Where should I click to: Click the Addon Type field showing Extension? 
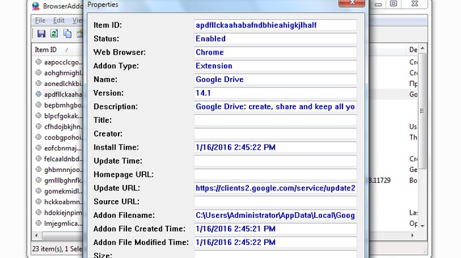(275, 66)
